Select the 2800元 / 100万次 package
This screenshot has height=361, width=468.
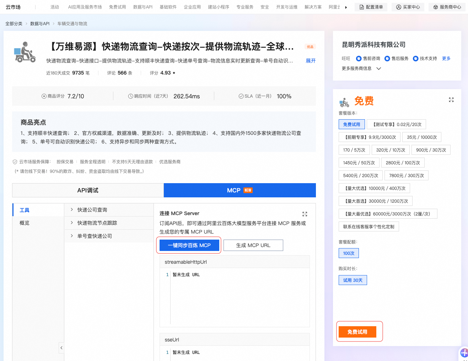tap(403, 163)
